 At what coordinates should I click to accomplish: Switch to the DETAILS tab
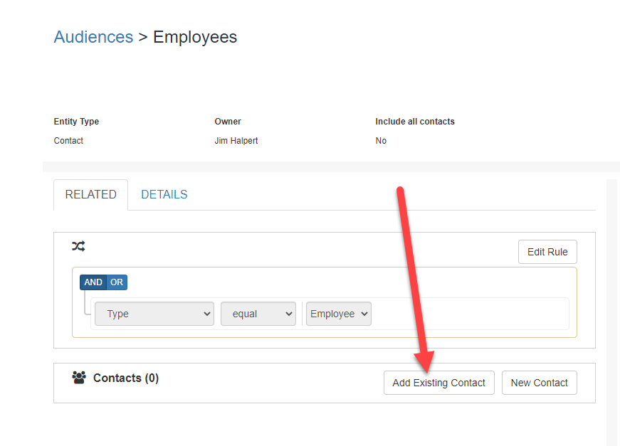(x=164, y=194)
